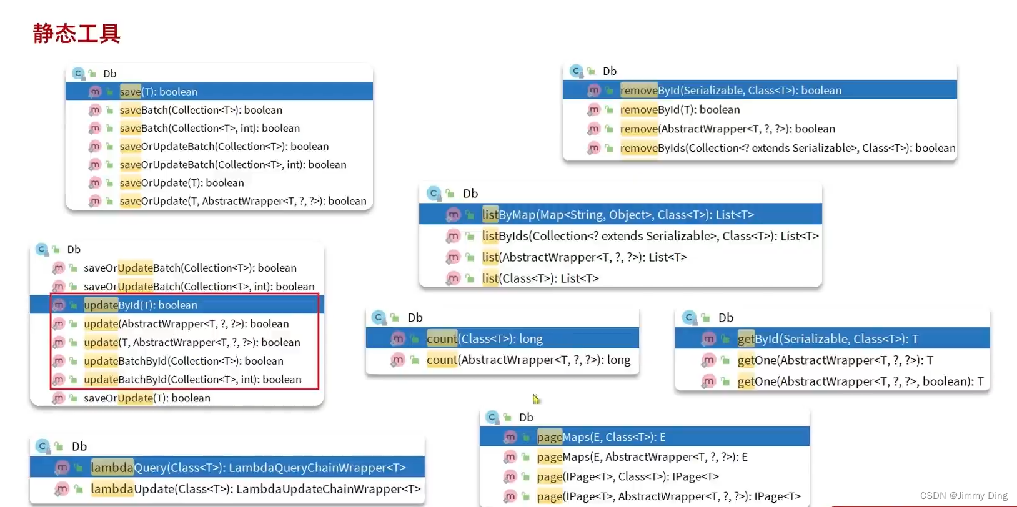
Task: Click the 静态工具 slide title
Action: [x=76, y=33]
